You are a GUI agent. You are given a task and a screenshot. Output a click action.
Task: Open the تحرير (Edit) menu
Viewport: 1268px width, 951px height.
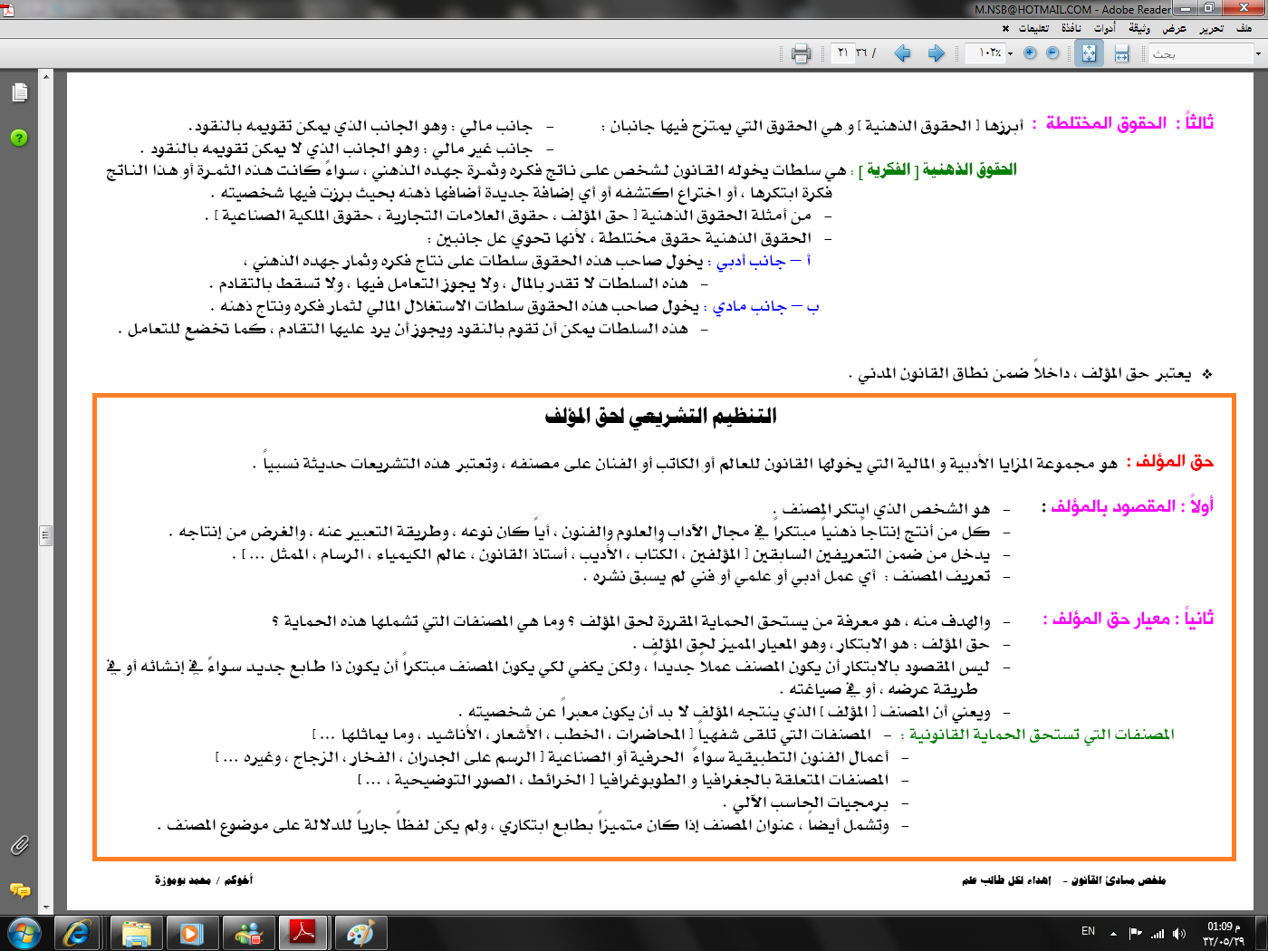click(x=1211, y=28)
